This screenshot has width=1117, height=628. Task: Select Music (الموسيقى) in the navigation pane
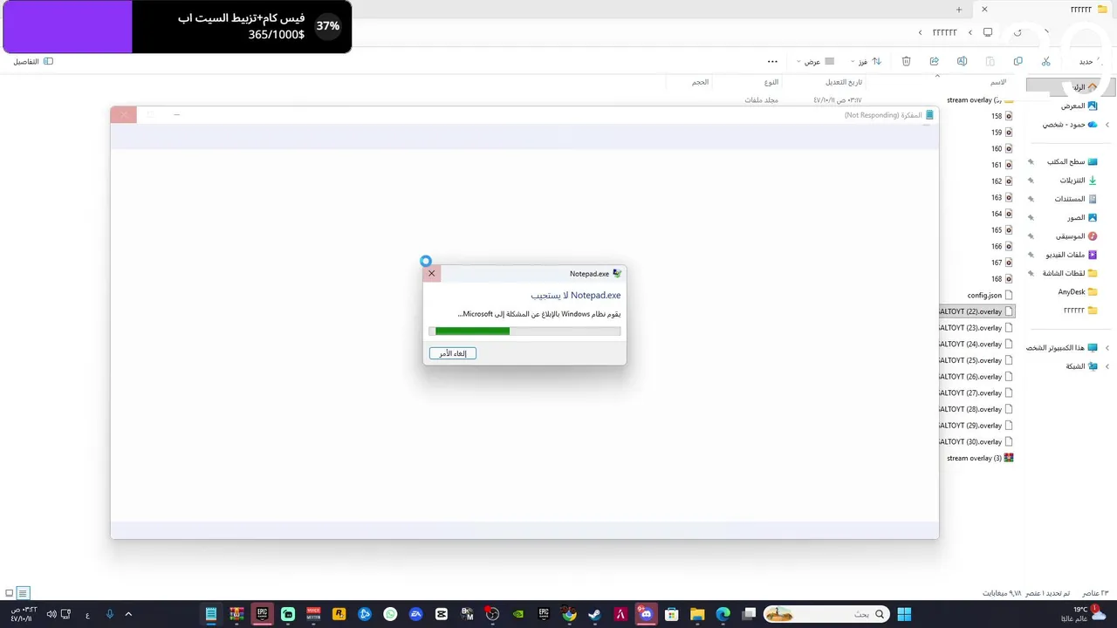[1077, 236]
